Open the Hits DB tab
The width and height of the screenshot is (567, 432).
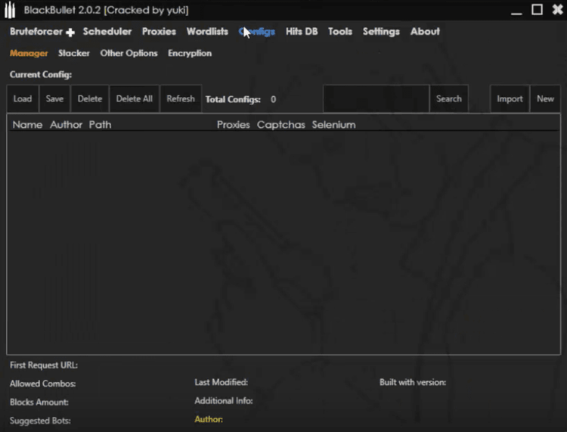point(302,32)
